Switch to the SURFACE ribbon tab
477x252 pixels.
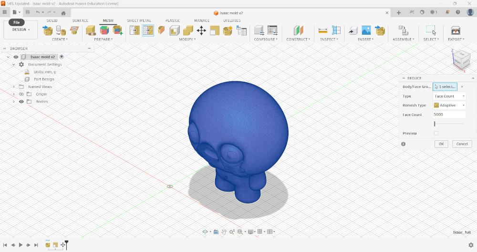[x=80, y=20]
